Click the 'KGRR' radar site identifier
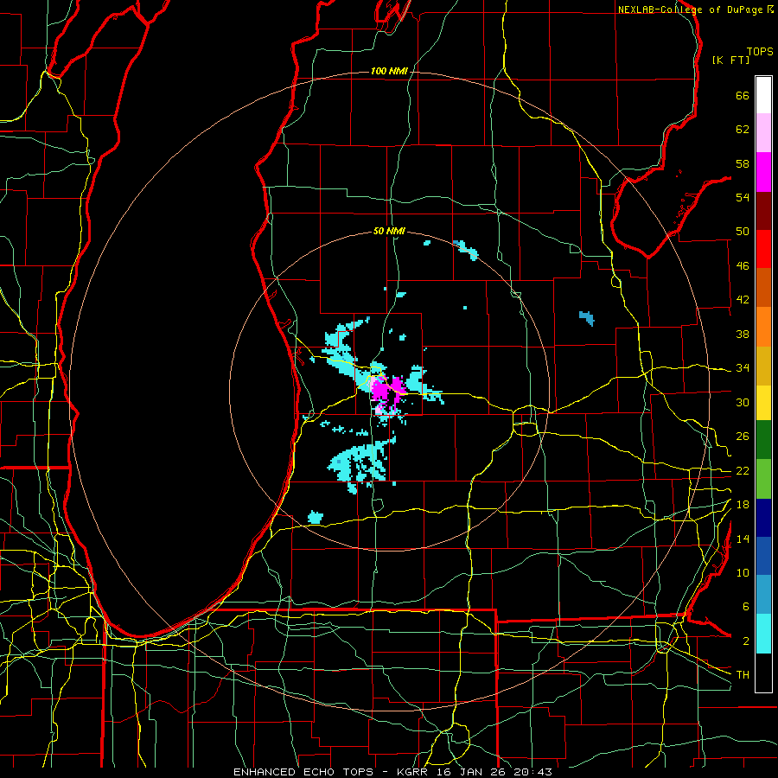This screenshot has height=778, width=778. click(x=415, y=772)
